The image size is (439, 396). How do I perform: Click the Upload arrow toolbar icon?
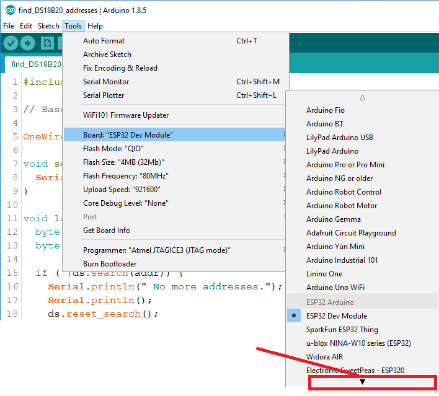coord(27,43)
